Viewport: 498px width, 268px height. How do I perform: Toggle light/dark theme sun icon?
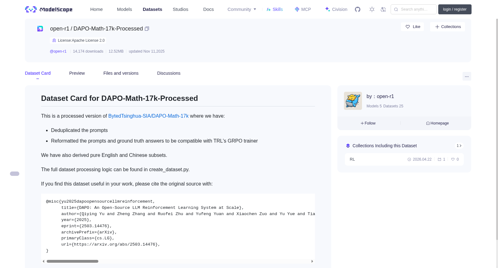pyautogui.click(x=372, y=9)
